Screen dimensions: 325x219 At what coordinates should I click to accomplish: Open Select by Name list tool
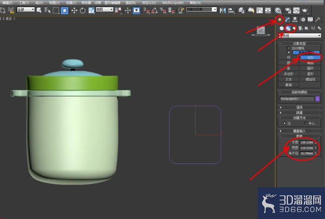coord(47,10)
